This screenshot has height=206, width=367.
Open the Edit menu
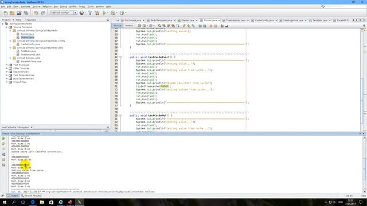coord(9,6)
